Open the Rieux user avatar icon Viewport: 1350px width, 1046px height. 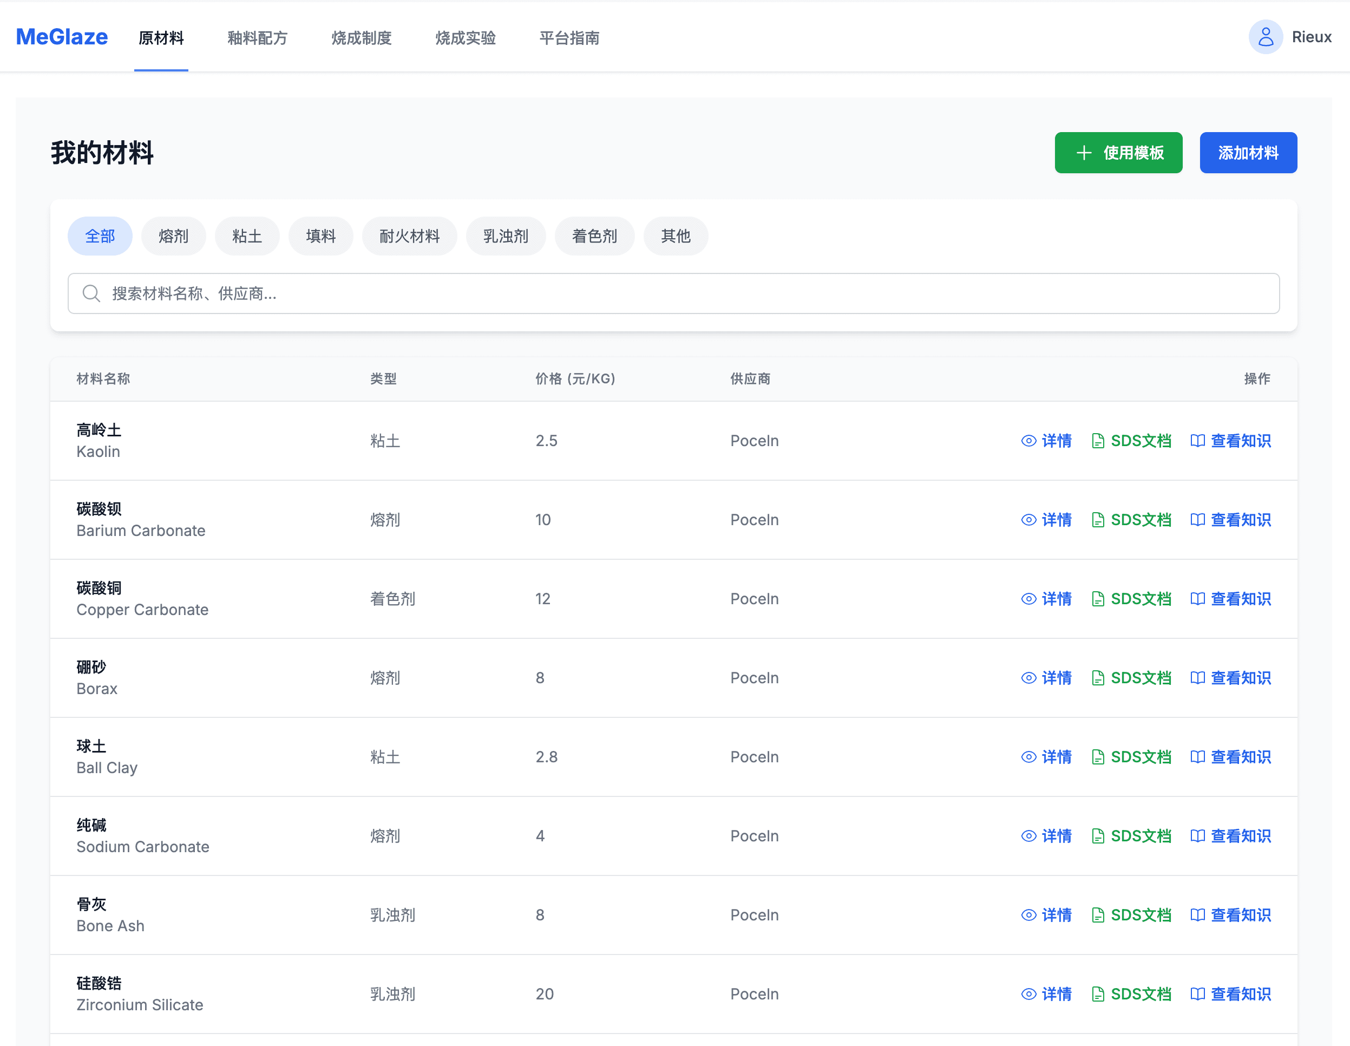[1266, 37]
